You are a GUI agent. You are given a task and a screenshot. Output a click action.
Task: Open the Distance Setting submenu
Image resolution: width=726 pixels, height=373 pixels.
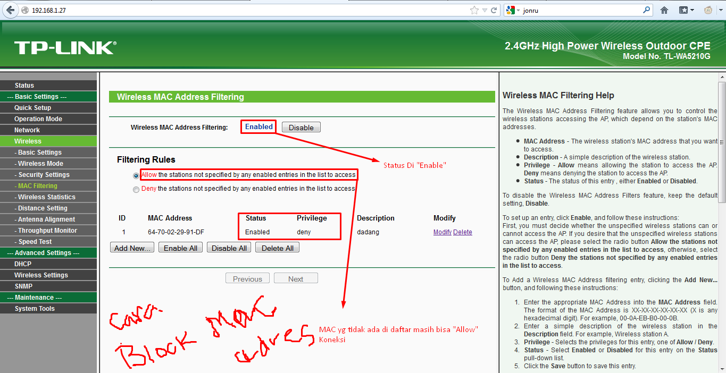48,208
